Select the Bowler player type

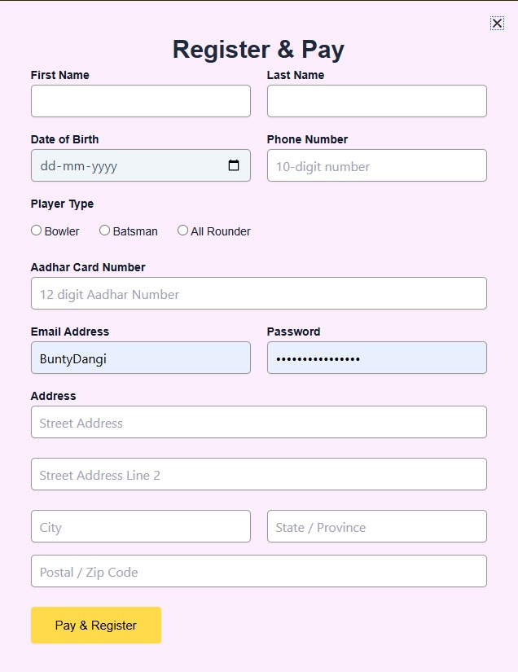coord(37,231)
